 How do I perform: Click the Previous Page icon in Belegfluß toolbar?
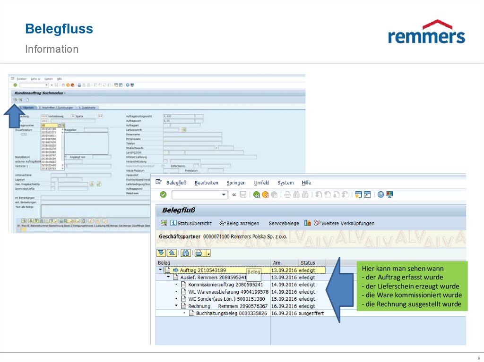point(328,194)
